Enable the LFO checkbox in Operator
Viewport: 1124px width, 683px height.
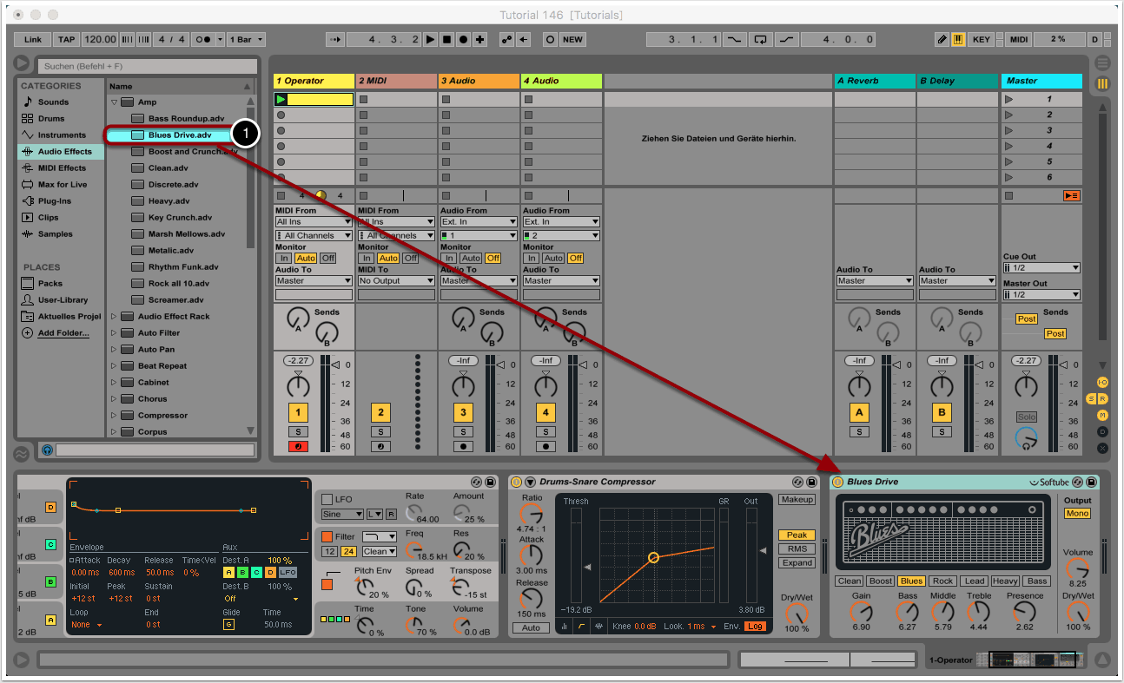(327, 499)
